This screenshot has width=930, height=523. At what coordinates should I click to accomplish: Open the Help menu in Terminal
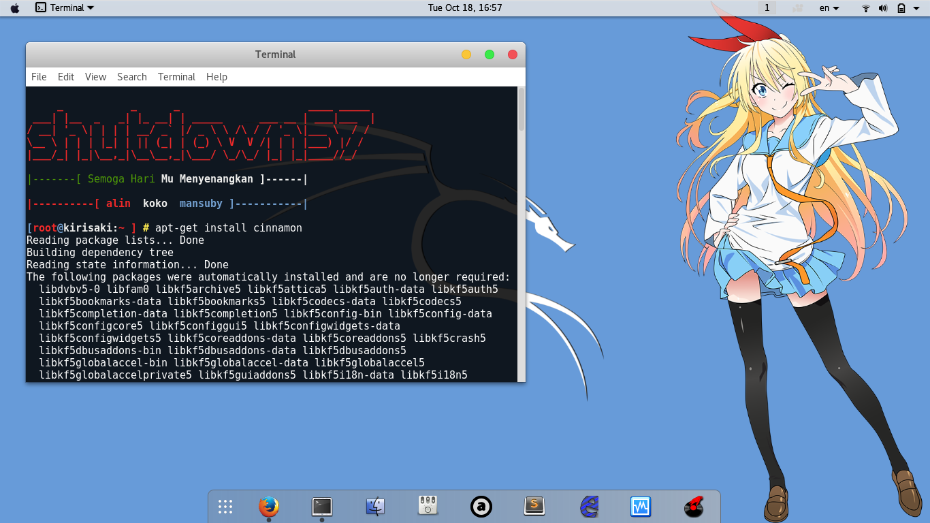[217, 77]
